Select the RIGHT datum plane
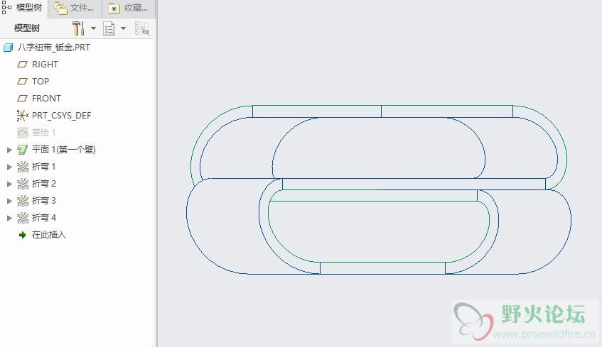Viewport: 602px width, 347px height. click(x=45, y=65)
